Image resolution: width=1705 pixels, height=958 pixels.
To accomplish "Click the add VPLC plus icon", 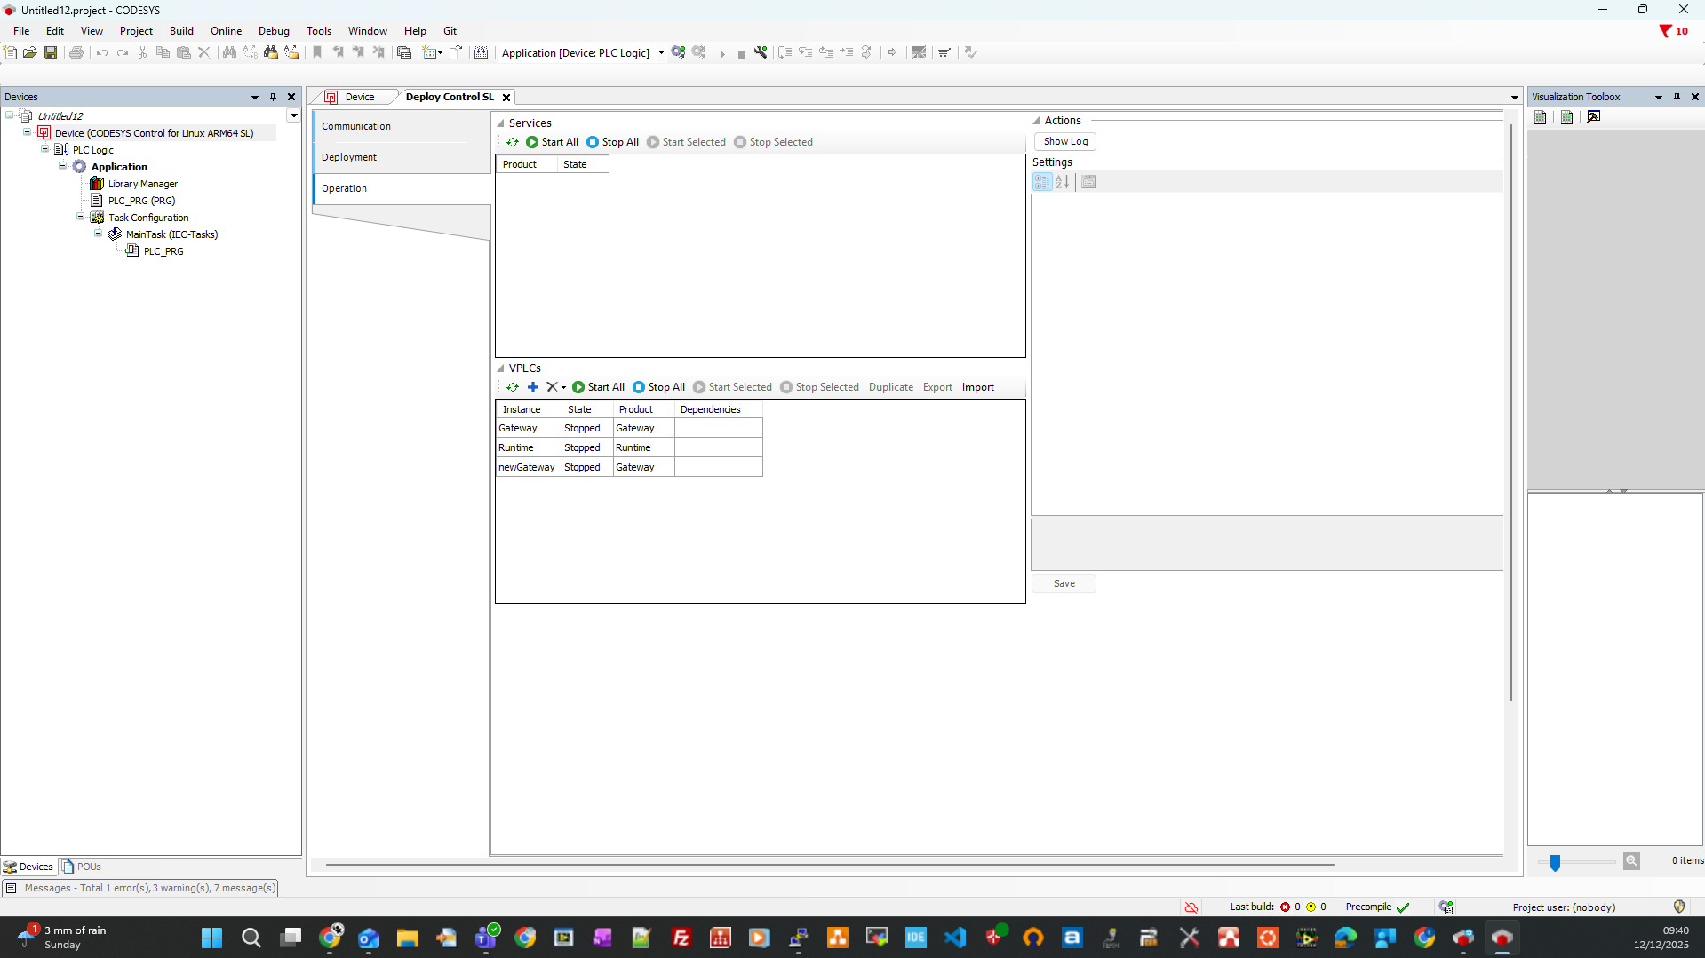I will pos(533,387).
